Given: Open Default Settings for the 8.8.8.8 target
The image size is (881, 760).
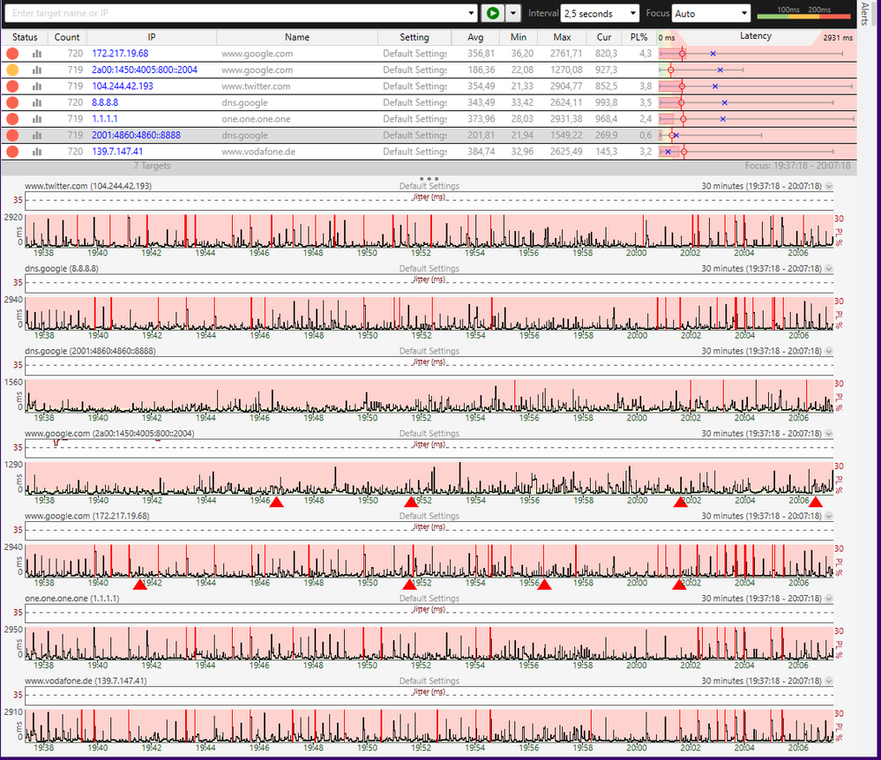Looking at the screenshot, I should pos(414,102).
